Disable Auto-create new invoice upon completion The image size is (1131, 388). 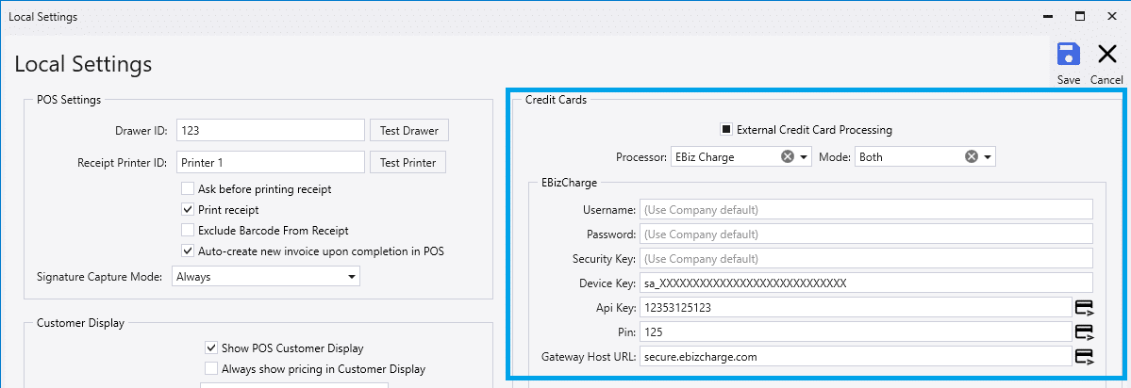(x=188, y=251)
